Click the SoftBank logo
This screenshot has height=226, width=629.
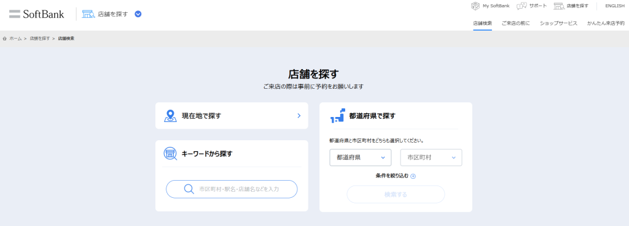coord(36,14)
